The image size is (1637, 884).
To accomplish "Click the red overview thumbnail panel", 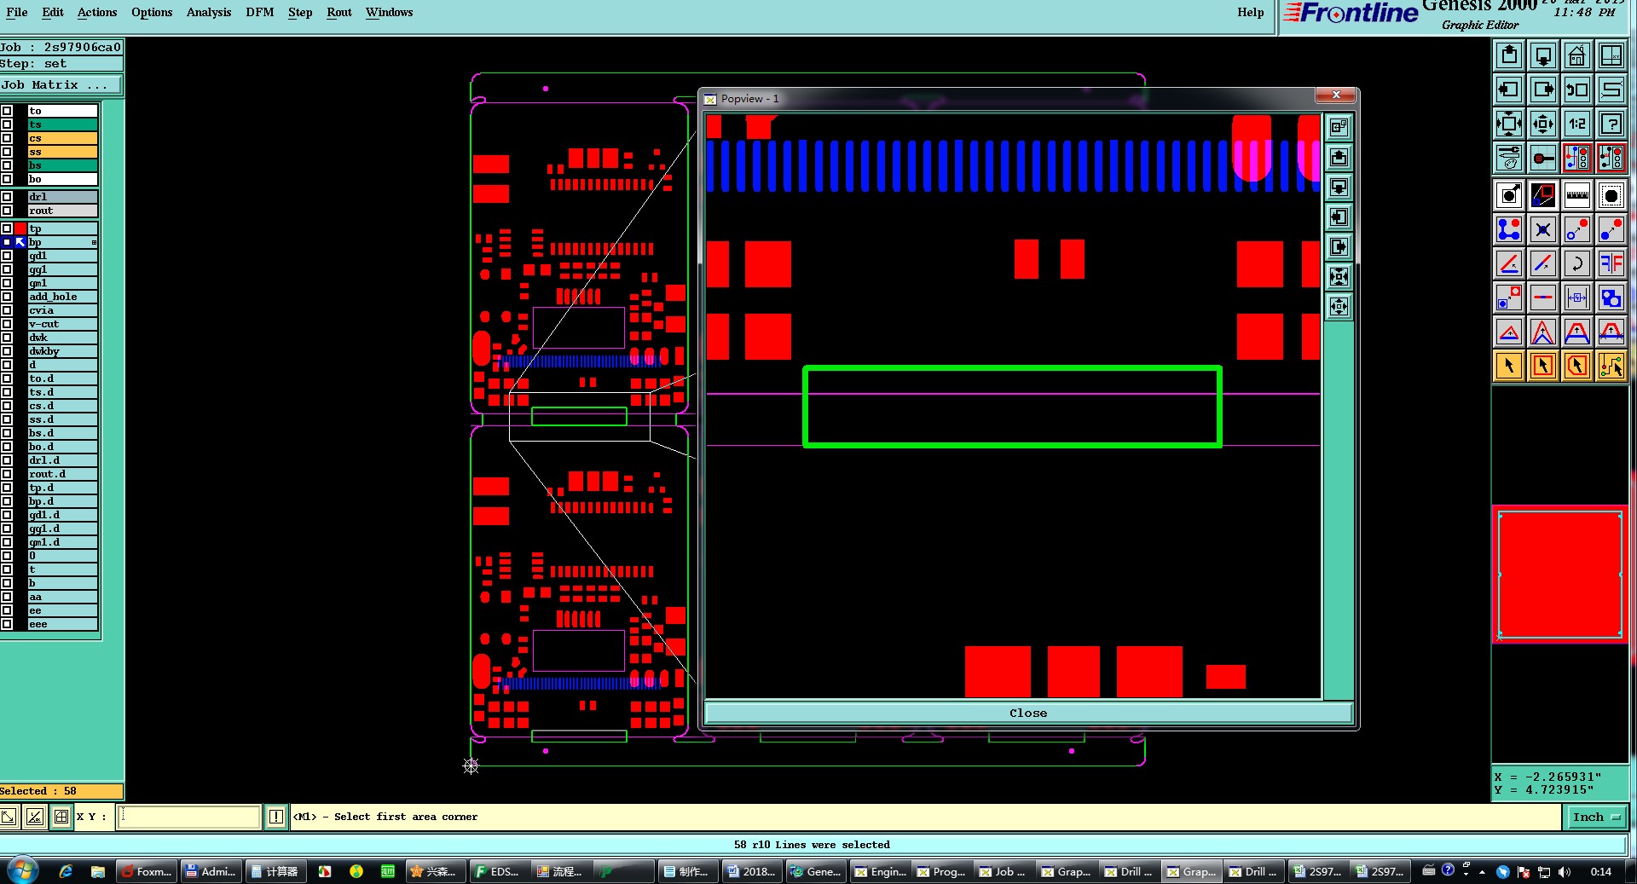I will tap(1559, 574).
